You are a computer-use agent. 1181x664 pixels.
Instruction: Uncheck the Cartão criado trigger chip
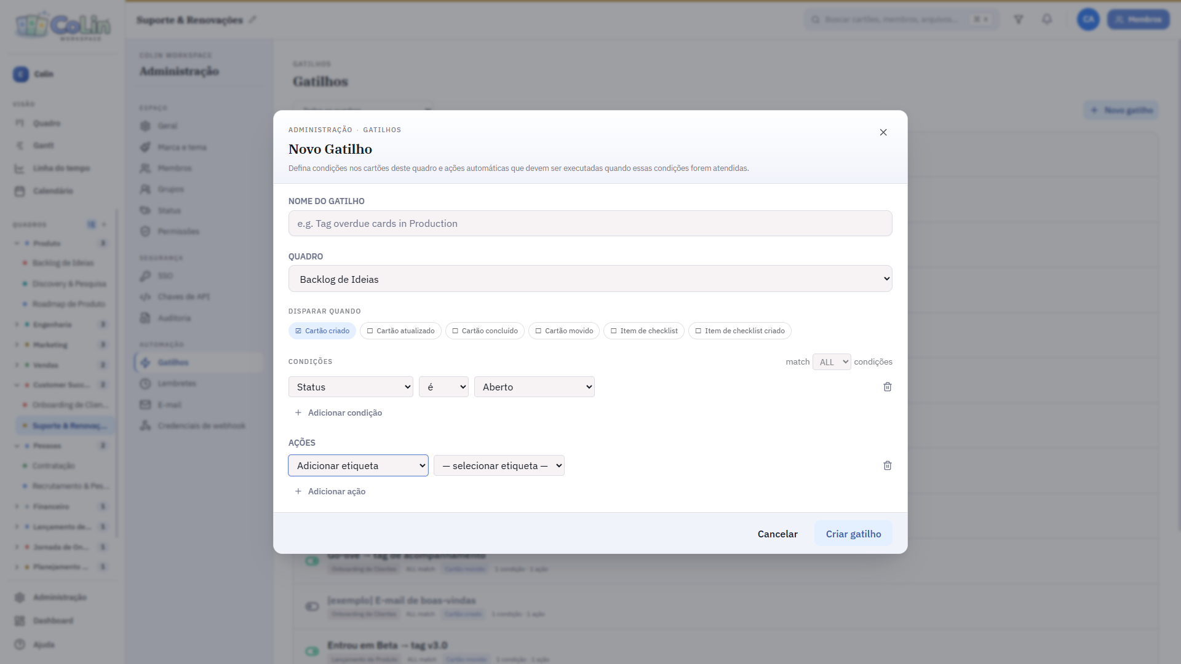322,331
